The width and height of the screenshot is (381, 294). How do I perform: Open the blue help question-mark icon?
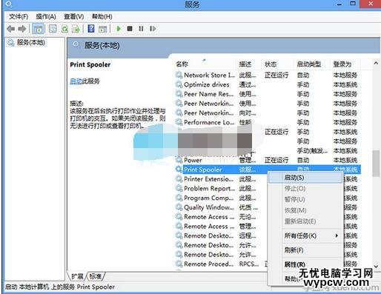point(91,29)
